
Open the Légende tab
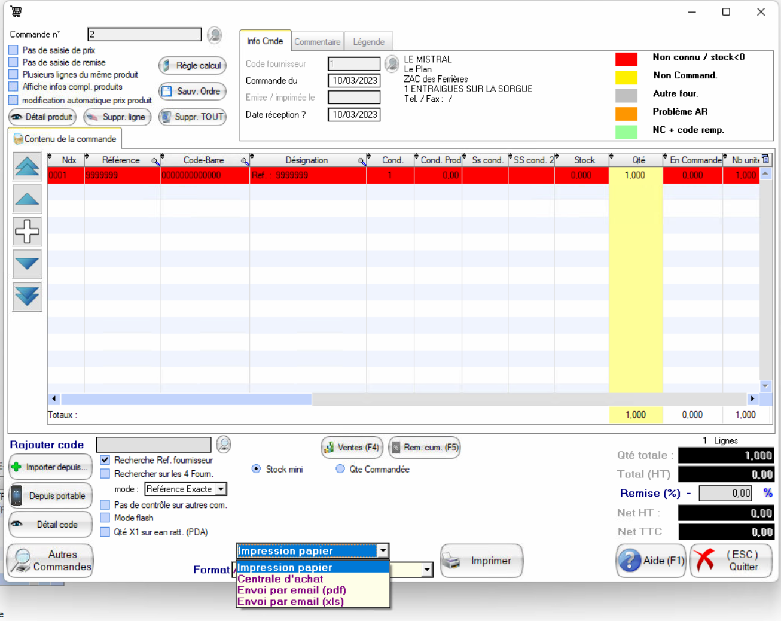368,42
